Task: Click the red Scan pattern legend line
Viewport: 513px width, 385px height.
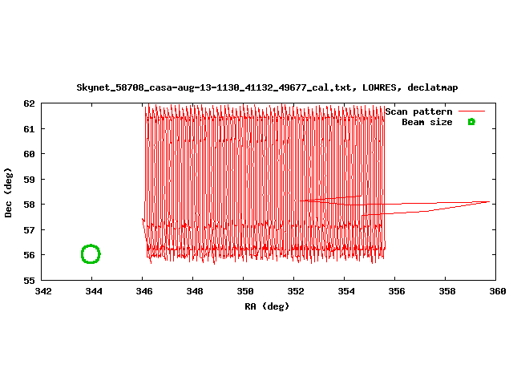Action: point(471,111)
